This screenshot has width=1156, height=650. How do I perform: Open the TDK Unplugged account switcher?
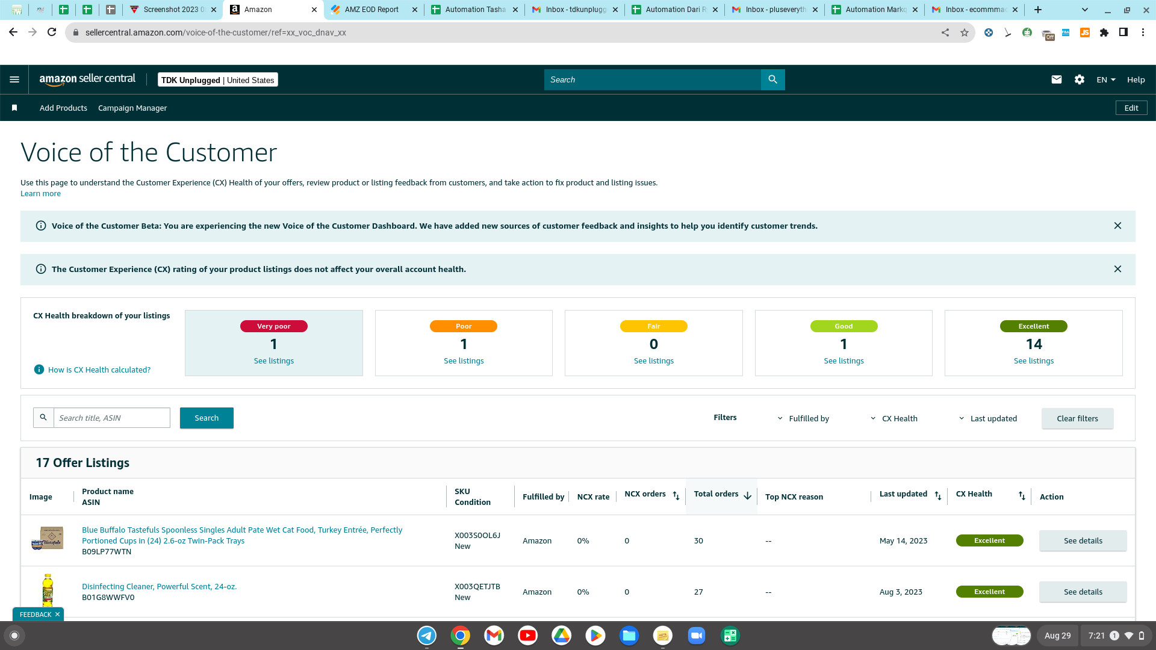218,80
